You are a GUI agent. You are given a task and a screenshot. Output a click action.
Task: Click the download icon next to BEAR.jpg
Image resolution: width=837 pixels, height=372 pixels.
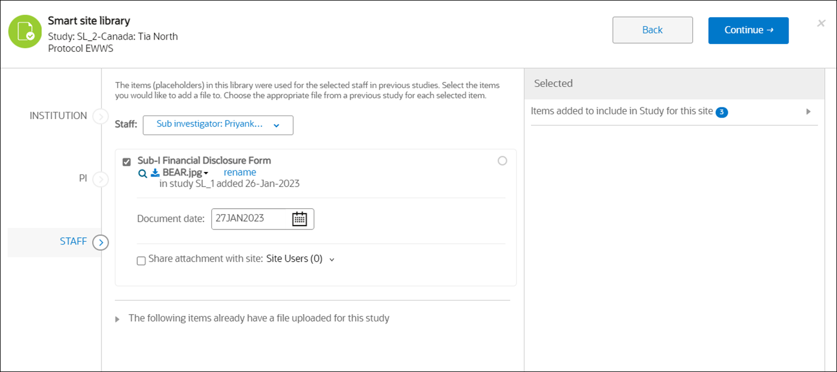point(155,173)
